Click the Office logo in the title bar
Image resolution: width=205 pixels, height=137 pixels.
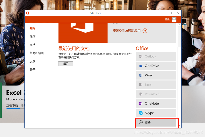click(x=27, y=13)
